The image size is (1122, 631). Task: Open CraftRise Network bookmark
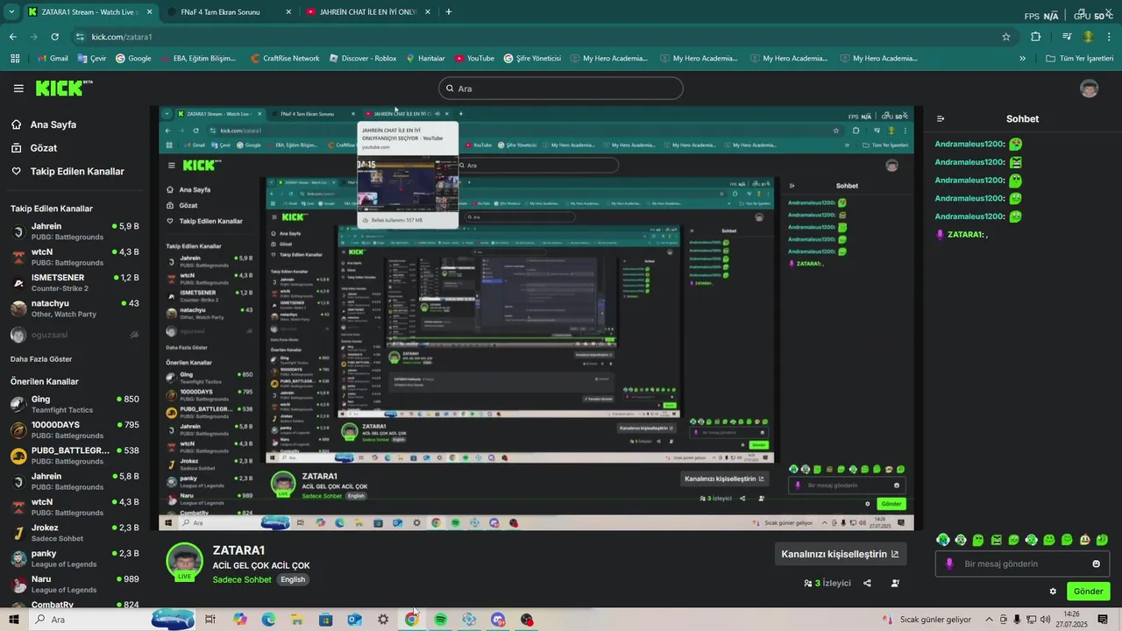coord(284,59)
